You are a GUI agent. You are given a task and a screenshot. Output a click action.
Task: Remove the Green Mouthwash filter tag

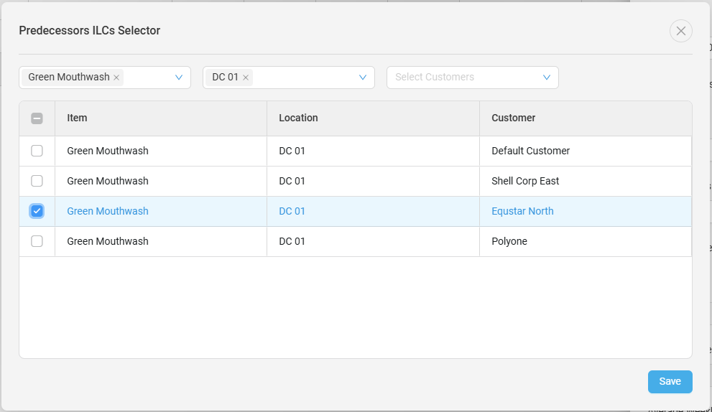point(116,78)
